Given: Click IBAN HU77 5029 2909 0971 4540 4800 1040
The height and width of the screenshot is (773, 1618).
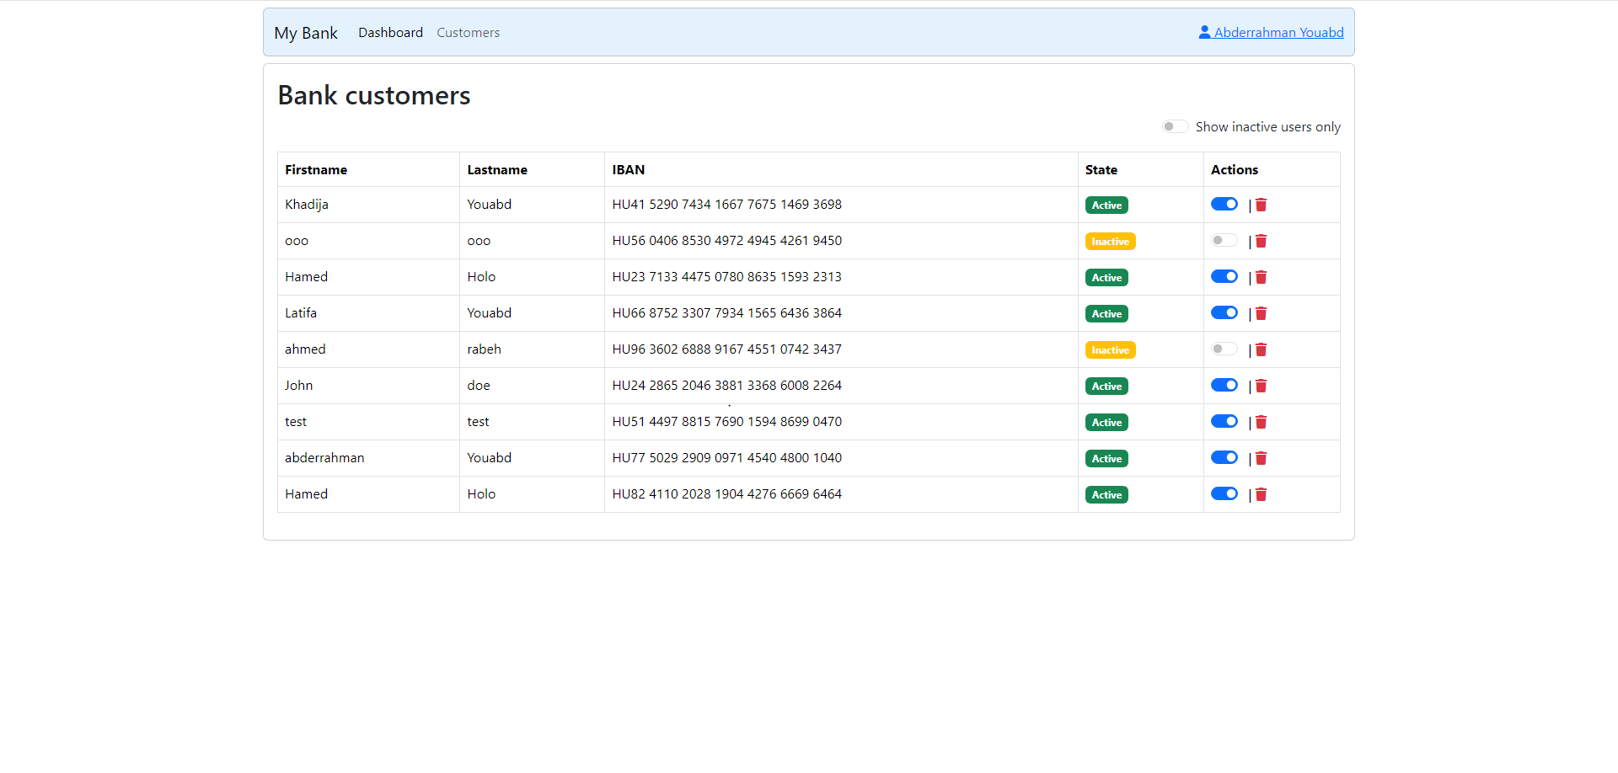Looking at the screenshot, I should (x=726, y=457).
